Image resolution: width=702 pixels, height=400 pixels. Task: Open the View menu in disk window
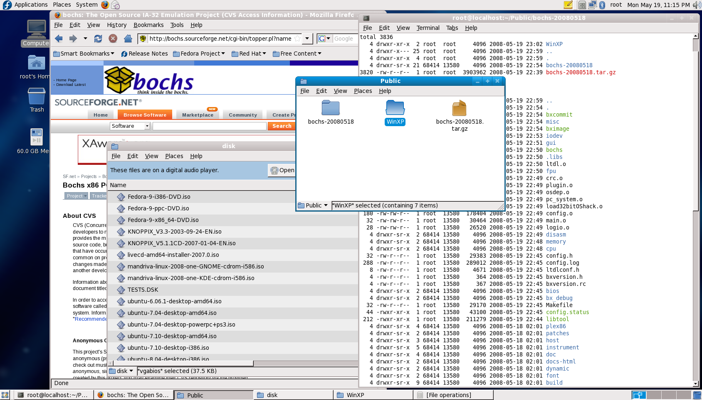(x=151, y=156)
